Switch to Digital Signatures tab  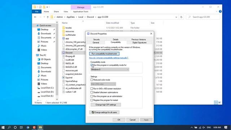coord(139,43)
